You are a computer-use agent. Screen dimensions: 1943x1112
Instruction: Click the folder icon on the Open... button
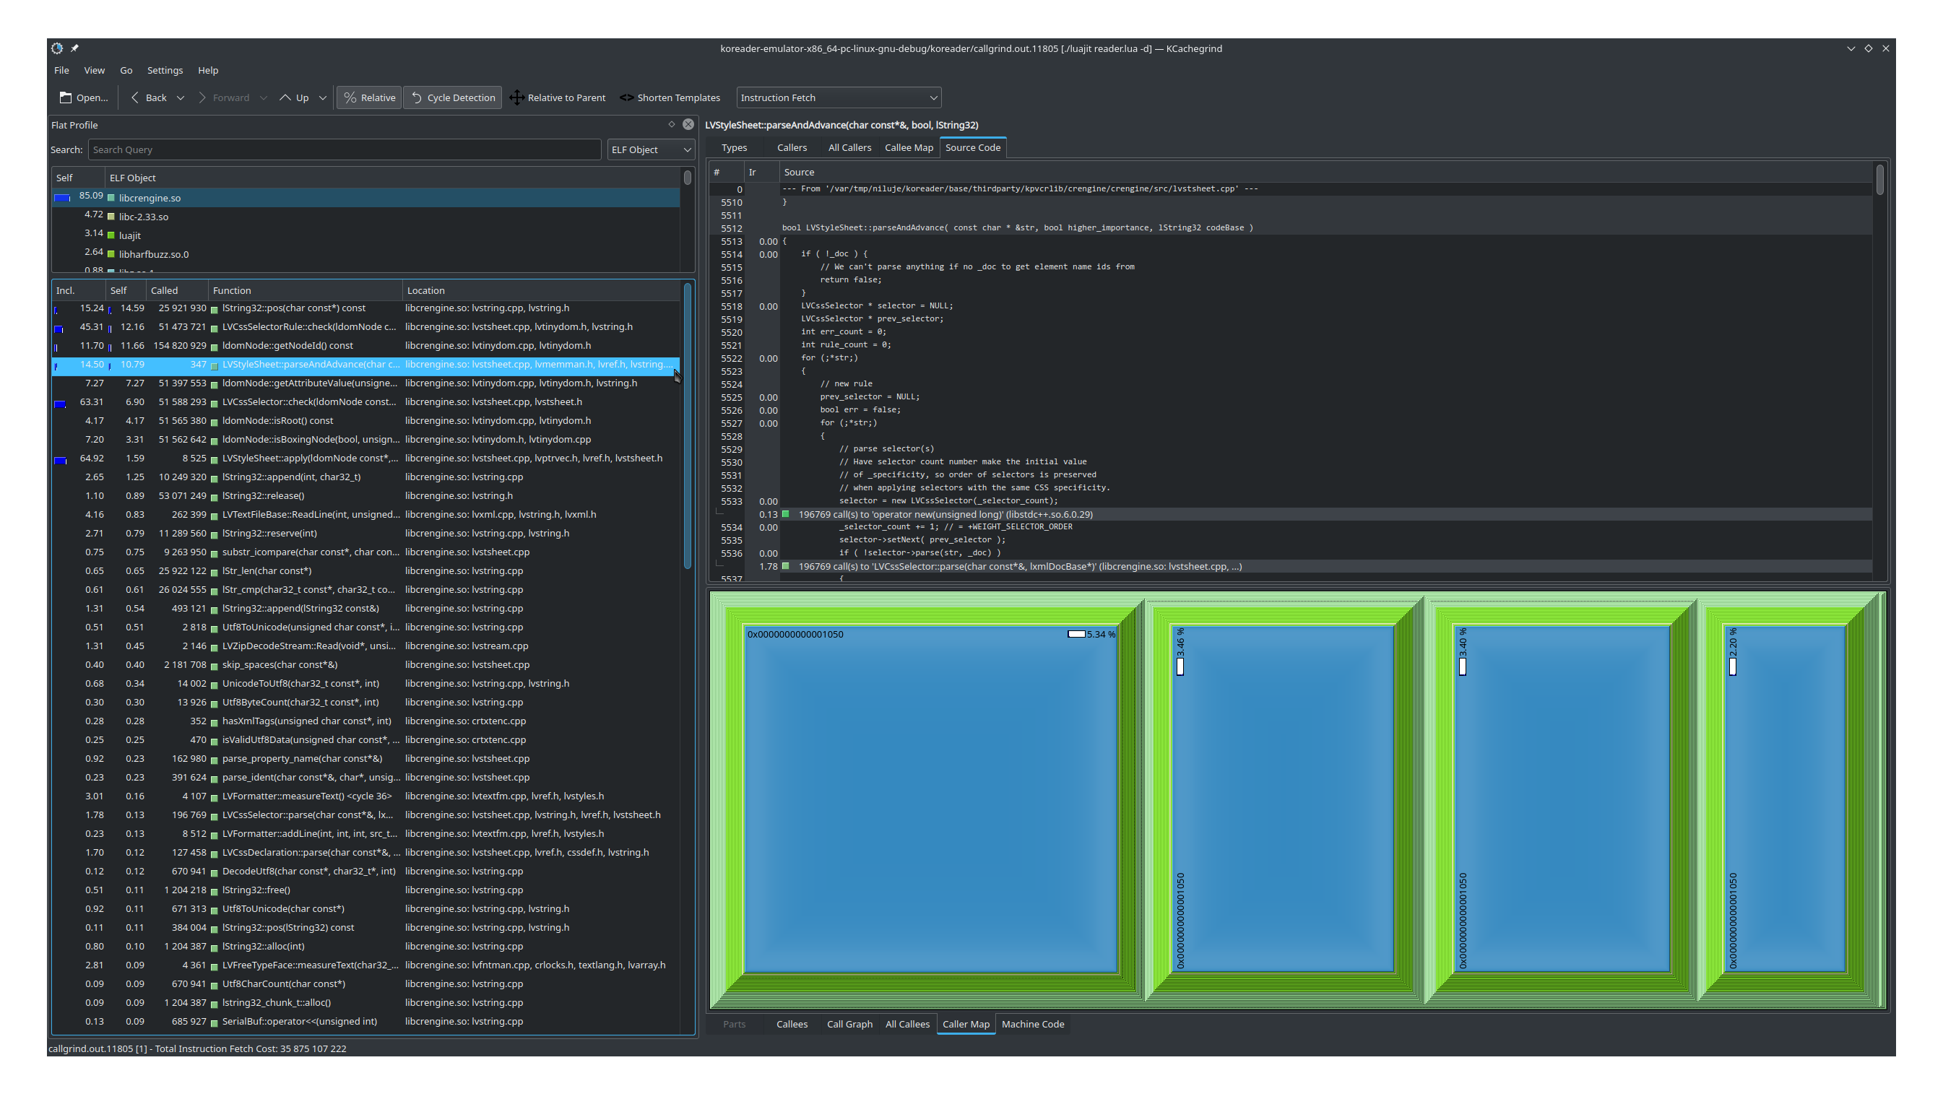66,97
